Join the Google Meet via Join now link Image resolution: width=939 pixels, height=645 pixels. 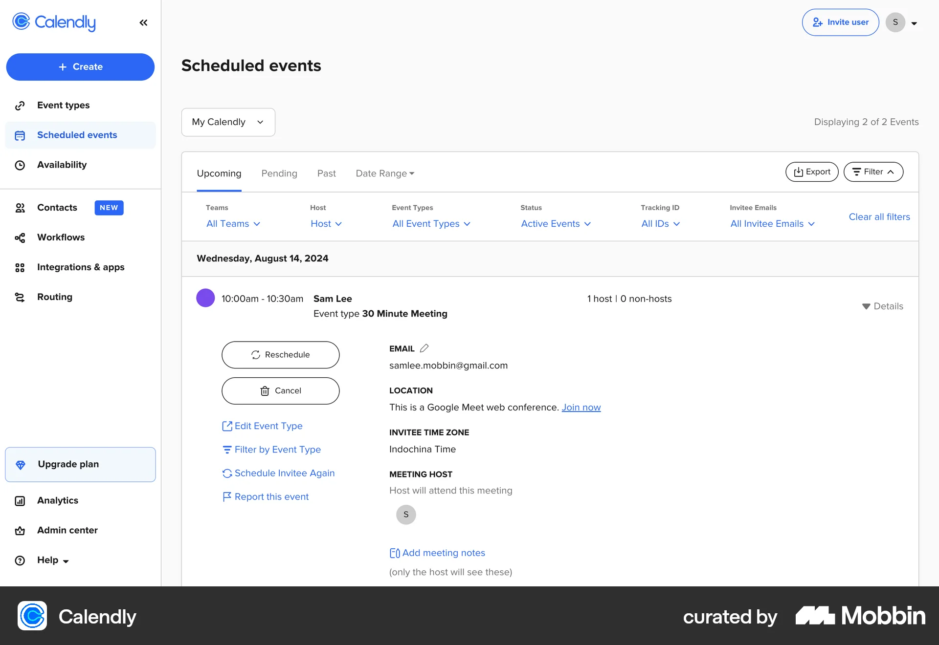(x=581, y=407)
